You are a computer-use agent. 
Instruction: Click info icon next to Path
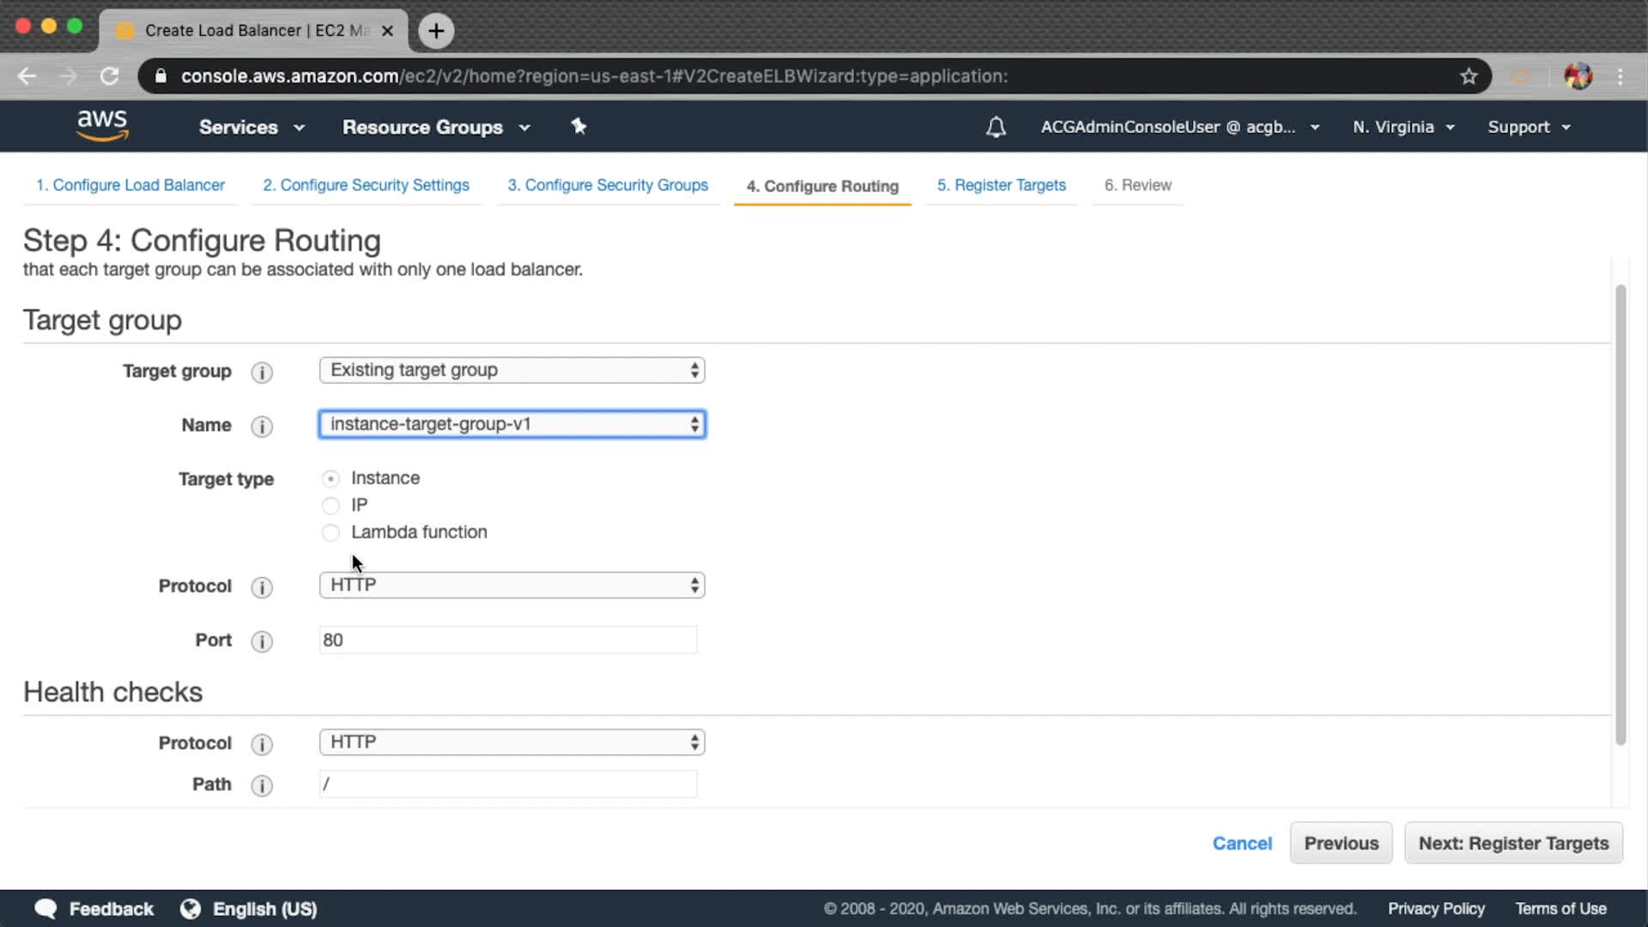click(262, 785)
